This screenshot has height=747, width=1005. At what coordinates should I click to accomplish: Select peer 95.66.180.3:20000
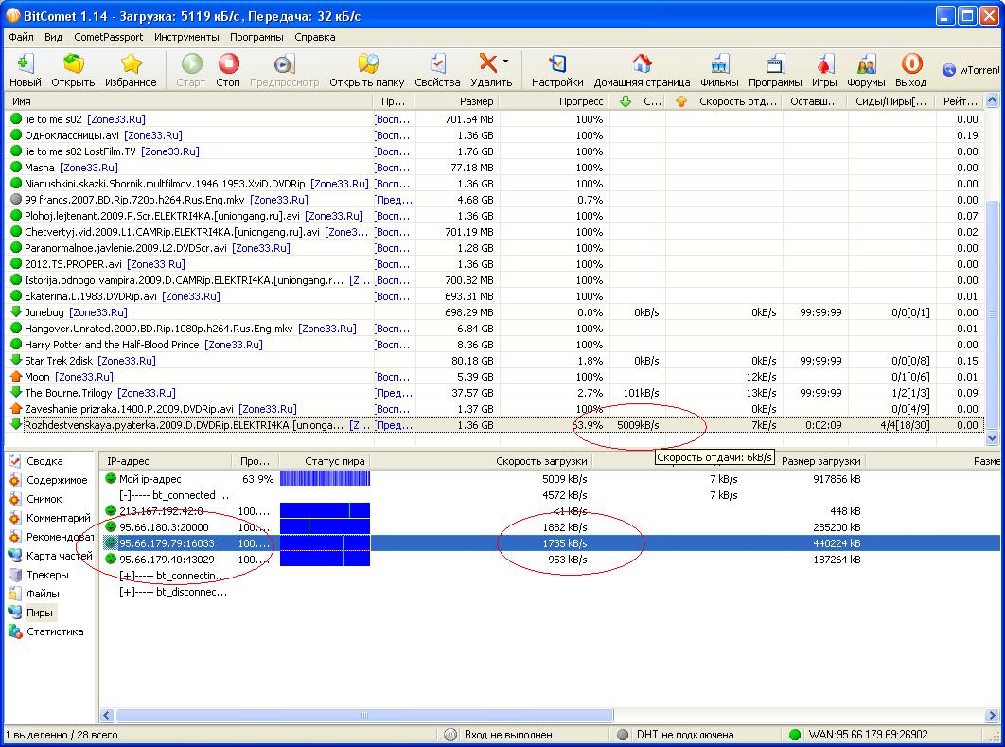(x=550, y=527)
